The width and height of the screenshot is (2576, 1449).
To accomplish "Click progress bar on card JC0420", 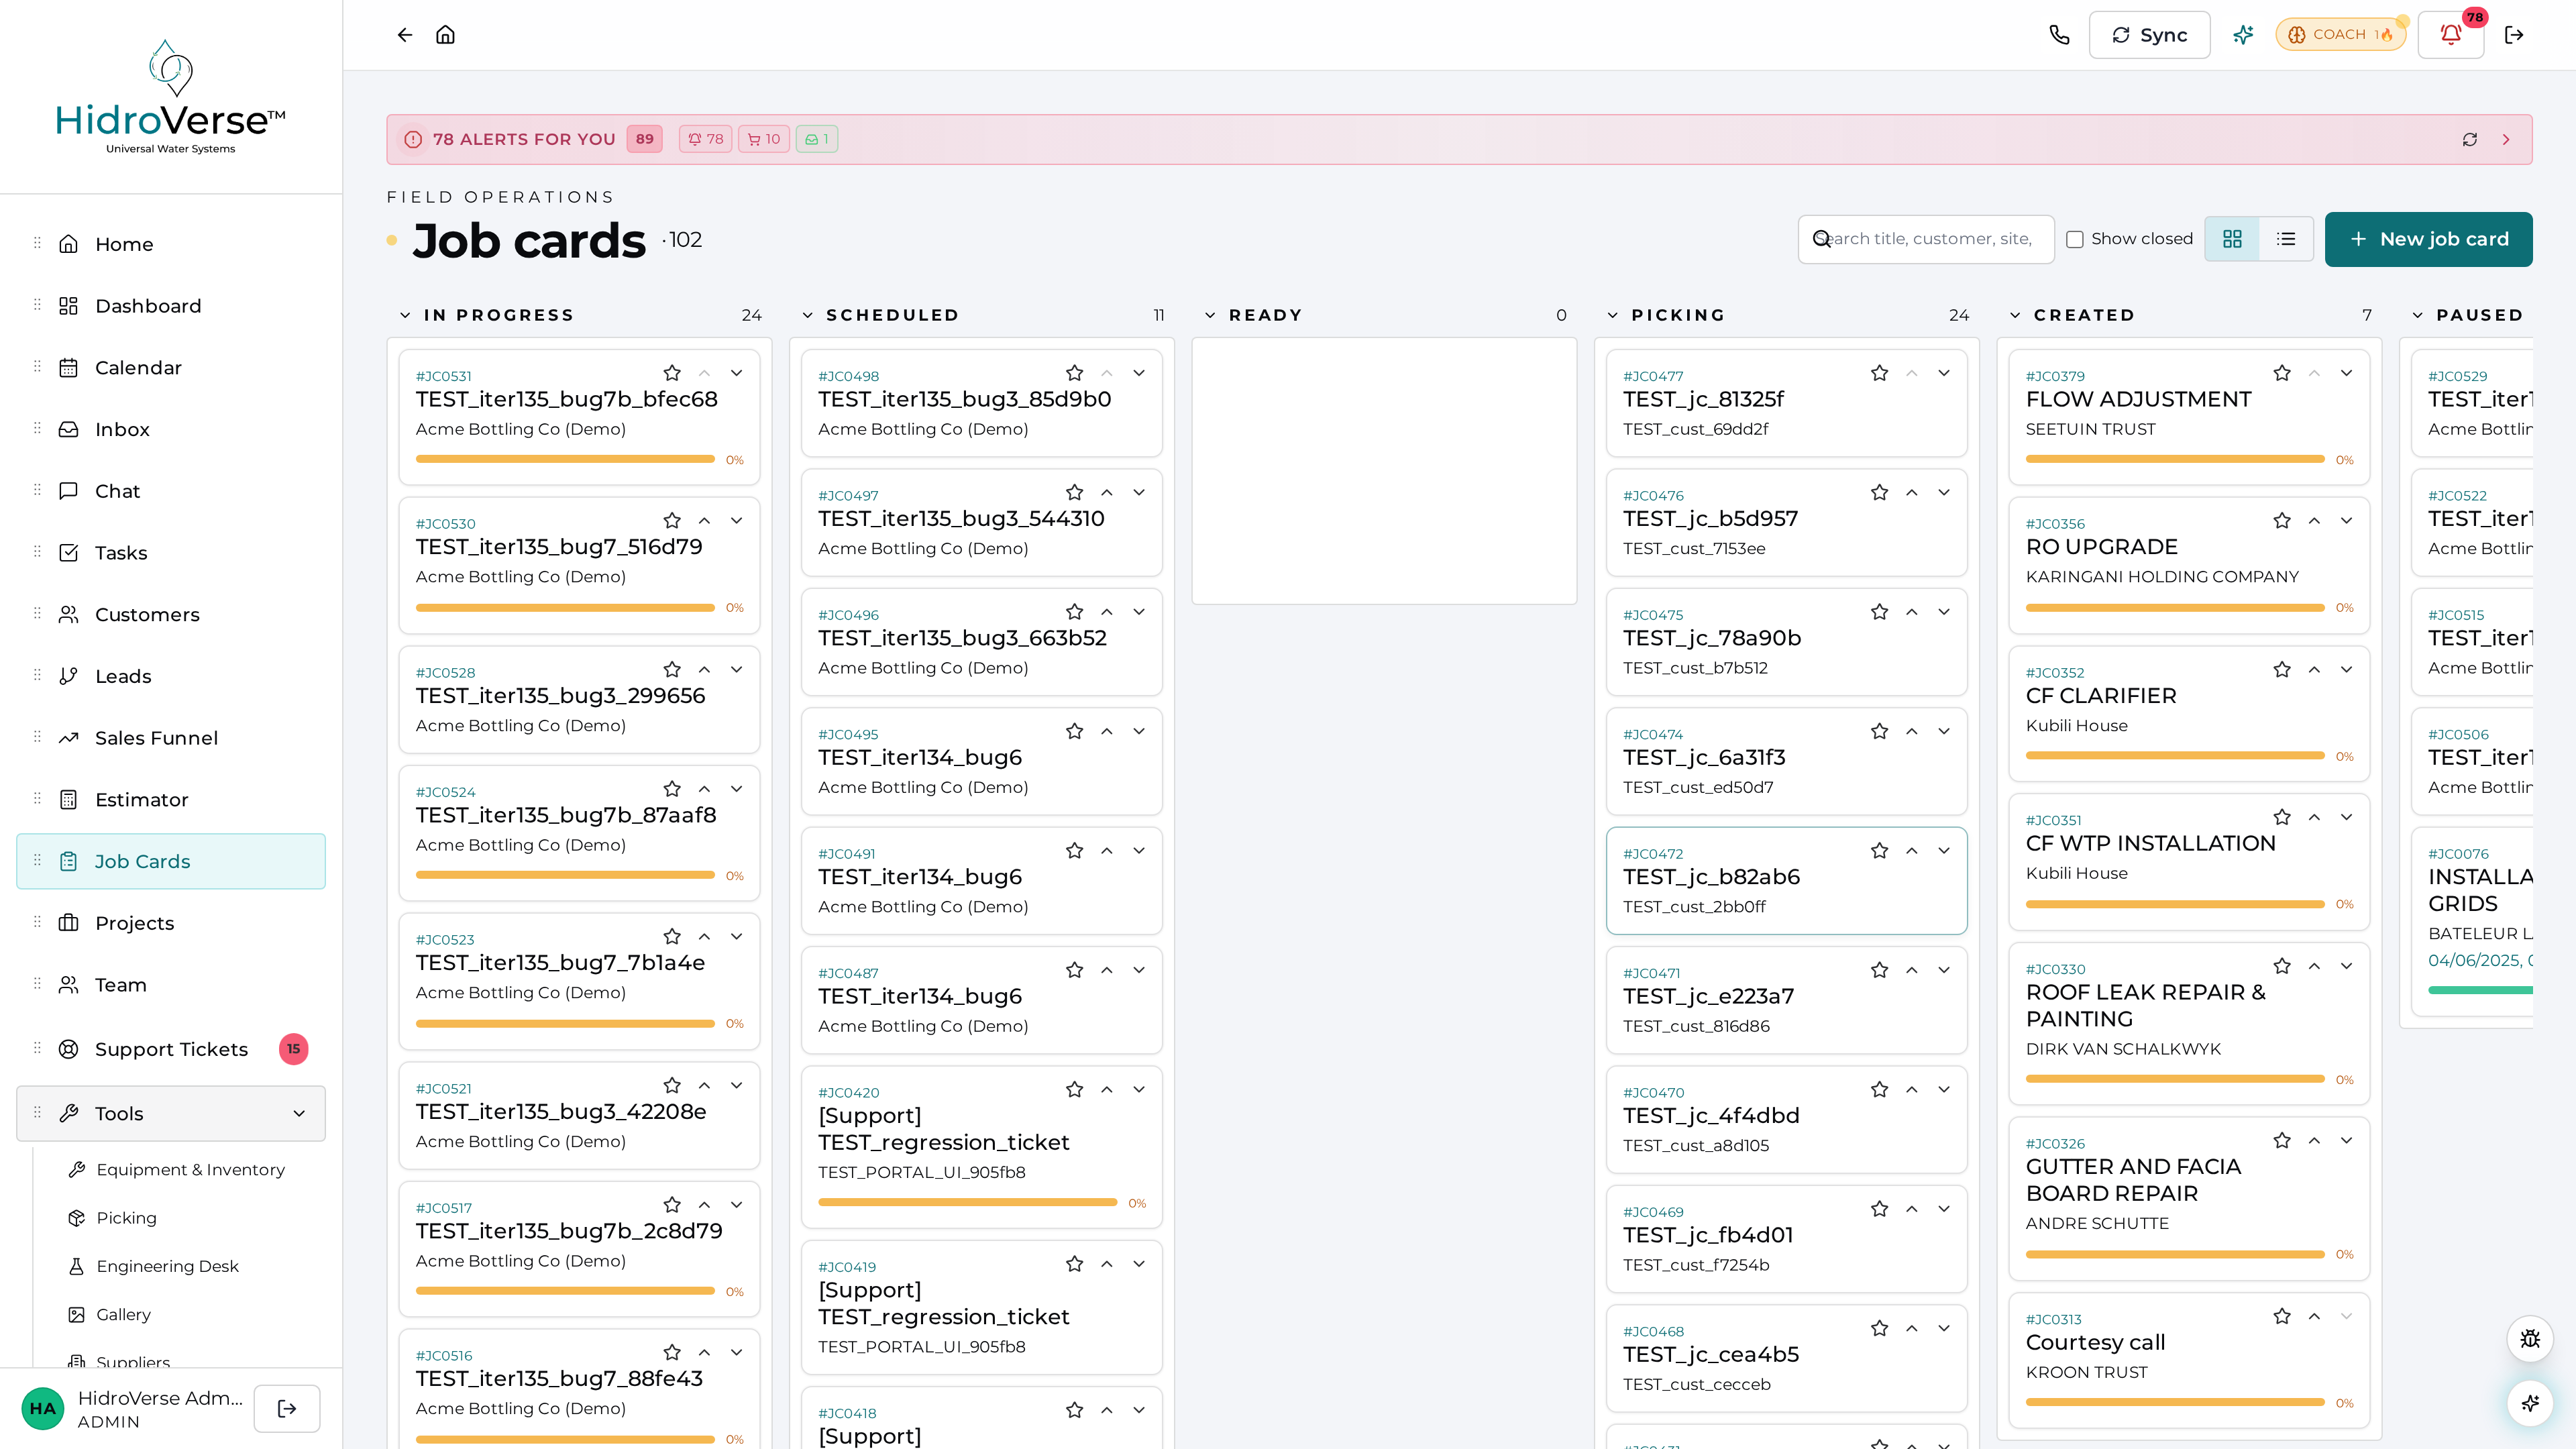I will tap(967, 1202).
